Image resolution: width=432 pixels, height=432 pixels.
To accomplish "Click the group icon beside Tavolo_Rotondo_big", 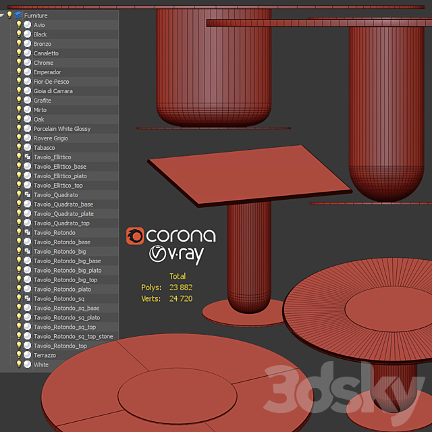I will tap(27, 251).
